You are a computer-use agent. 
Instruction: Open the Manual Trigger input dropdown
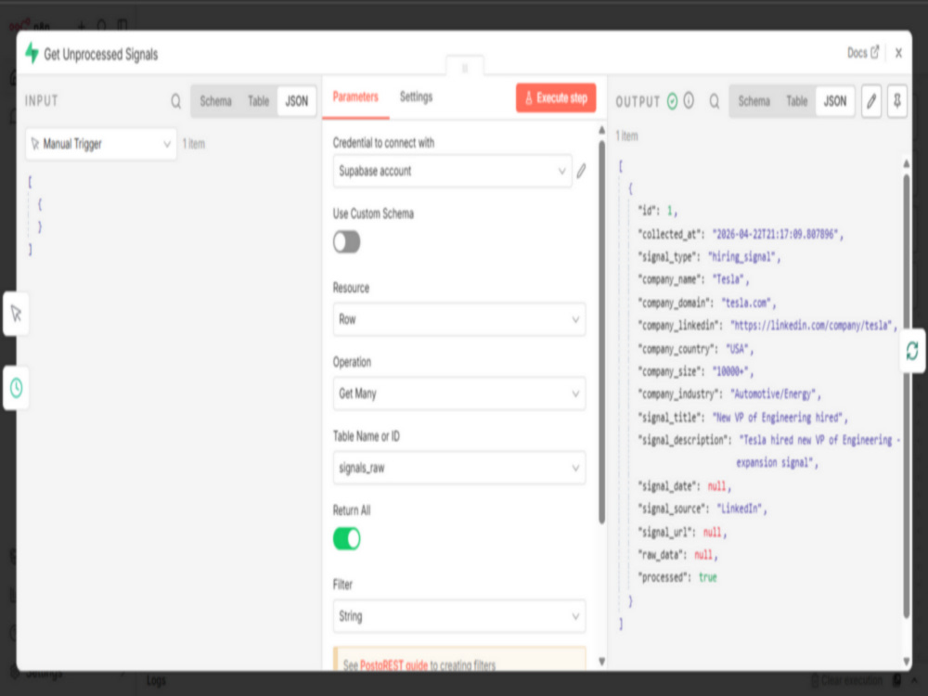click(101, 144)
